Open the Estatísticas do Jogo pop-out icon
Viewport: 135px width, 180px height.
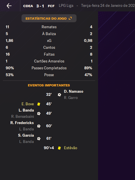[70, 18]
